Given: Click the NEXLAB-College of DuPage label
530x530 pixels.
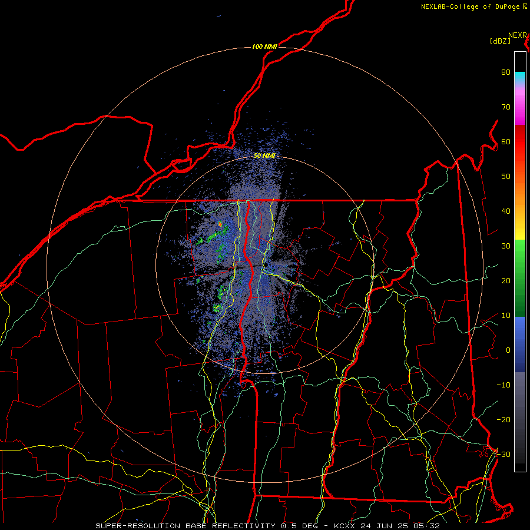Looking at the screenshot, I should click(x=471, y=6).
